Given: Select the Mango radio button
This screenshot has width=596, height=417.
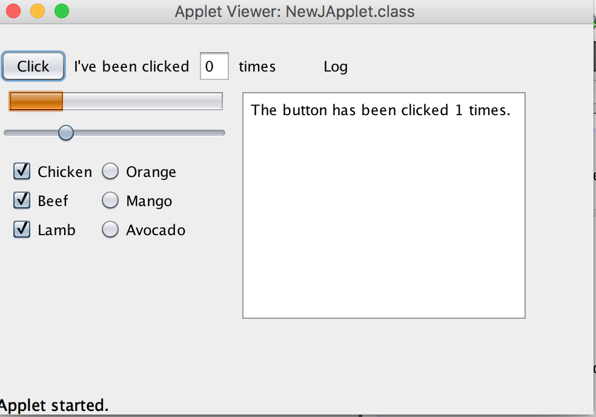Looking at the screenshot, I should point(110,201).
